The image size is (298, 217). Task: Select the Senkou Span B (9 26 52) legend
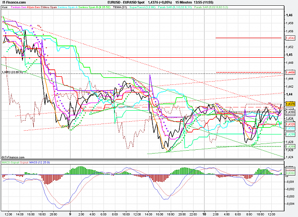coord(94,7)
